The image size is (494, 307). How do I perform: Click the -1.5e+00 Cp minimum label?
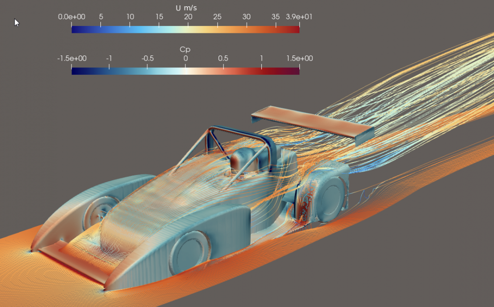pos(72,58)
